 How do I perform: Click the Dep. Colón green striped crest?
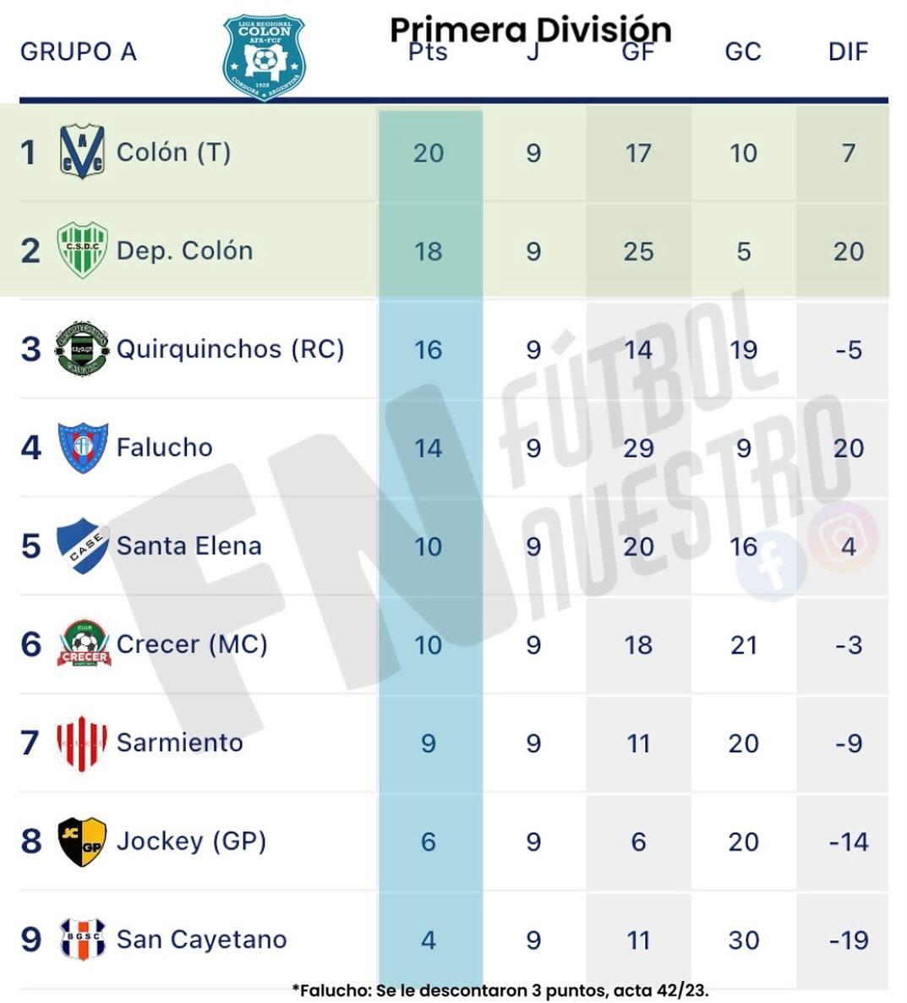click(82, 250)
